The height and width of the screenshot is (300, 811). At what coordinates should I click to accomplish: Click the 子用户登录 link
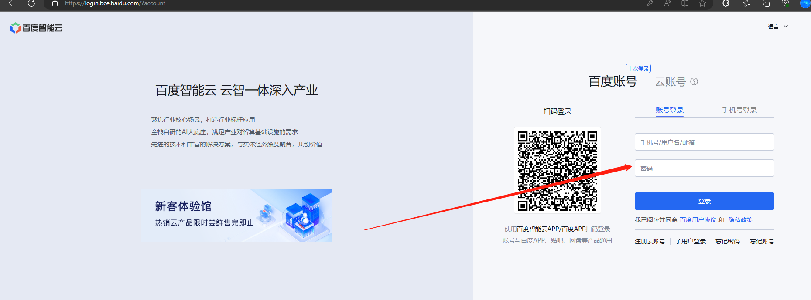pyautogui.click(x=691, y=241)
